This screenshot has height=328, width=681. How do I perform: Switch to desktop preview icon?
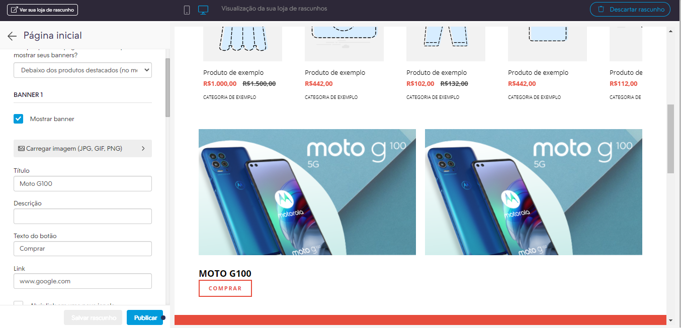203,10
